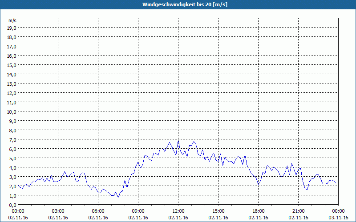Select the 12,0 y-axis label
Image resolution: width=356 pixels, height=222 pixels.
coord(12,93)
